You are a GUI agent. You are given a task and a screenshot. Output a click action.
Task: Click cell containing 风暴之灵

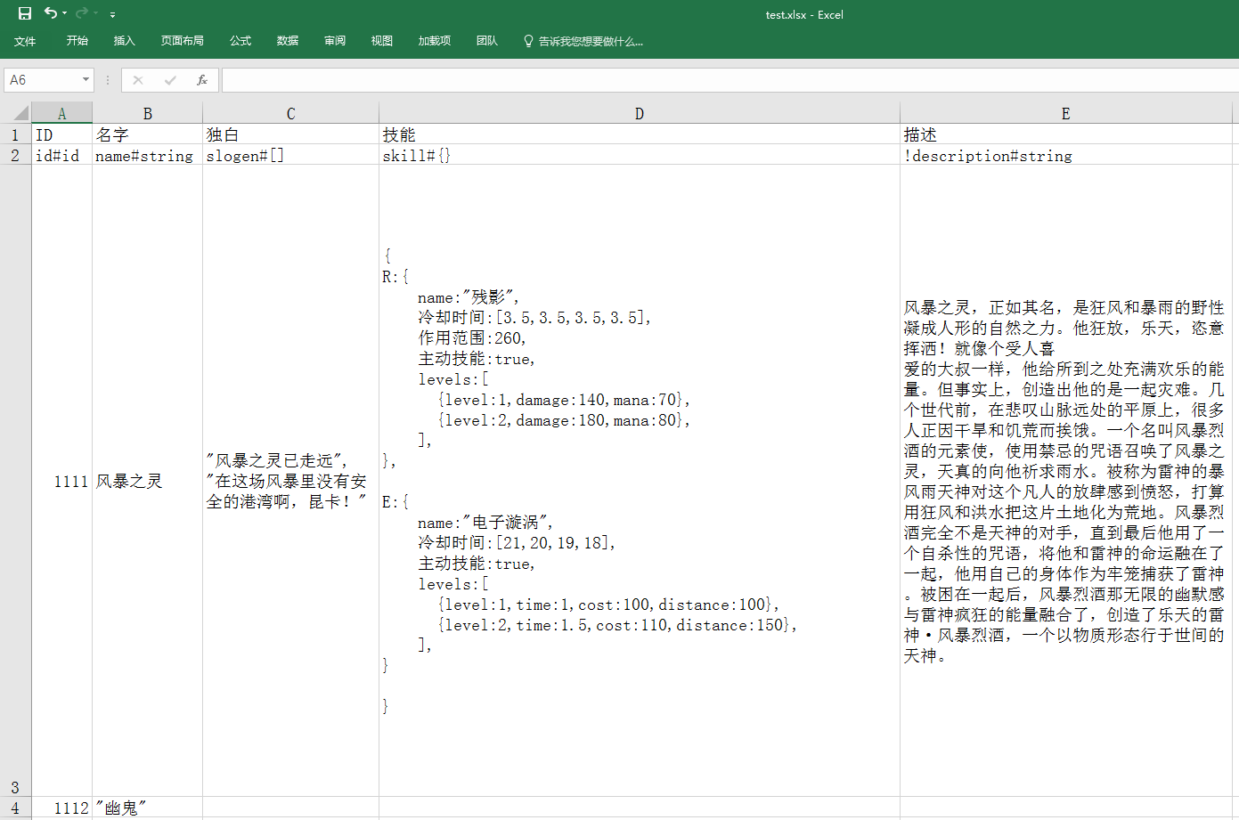pyautogui.click(x=148, y=481)
